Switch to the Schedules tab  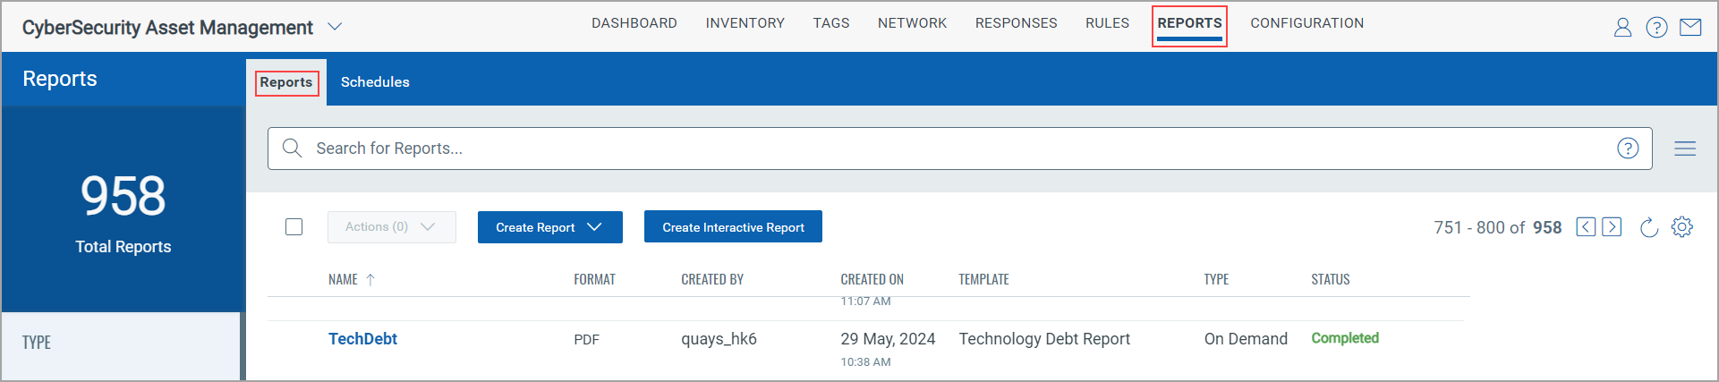375,82
